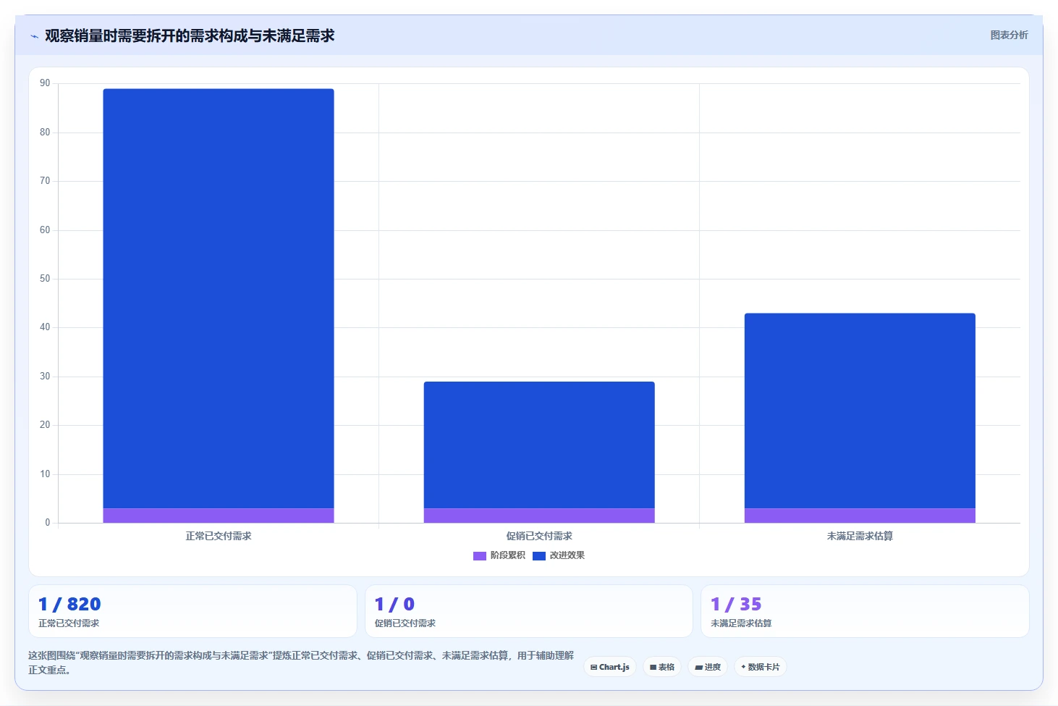Image resolution: width=1058 pixels, height=706 pixels.
Task: Click the blue 改进效果 legend swatch
Action: [539, 556]
